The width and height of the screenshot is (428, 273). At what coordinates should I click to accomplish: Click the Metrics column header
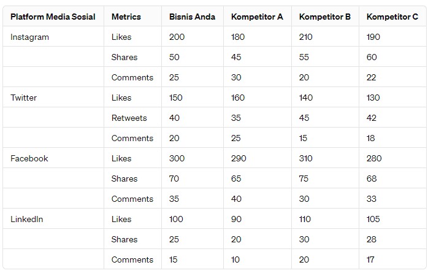(126, 17)
